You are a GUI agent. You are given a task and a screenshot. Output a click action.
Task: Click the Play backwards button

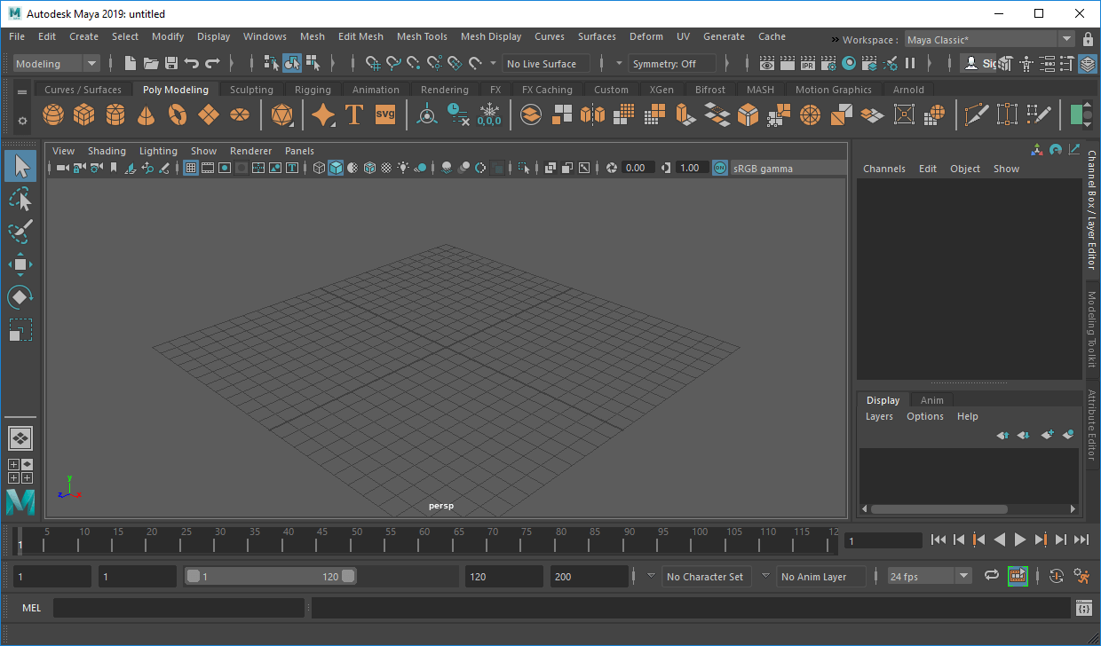pos(1000,540)
